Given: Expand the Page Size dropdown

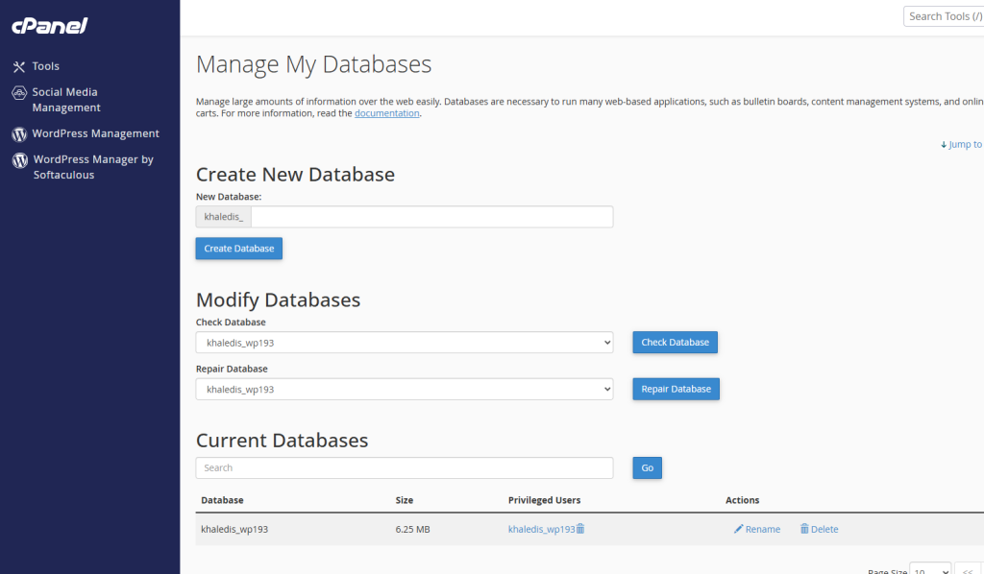Looking at the screenshot, I should 929,570.
